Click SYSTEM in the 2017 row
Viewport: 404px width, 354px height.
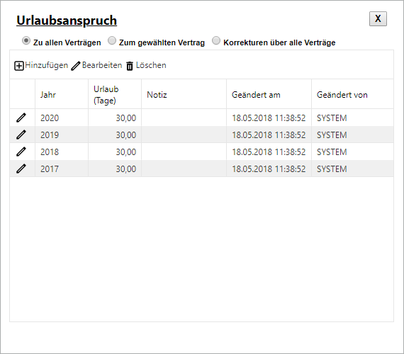coord(332,169)
